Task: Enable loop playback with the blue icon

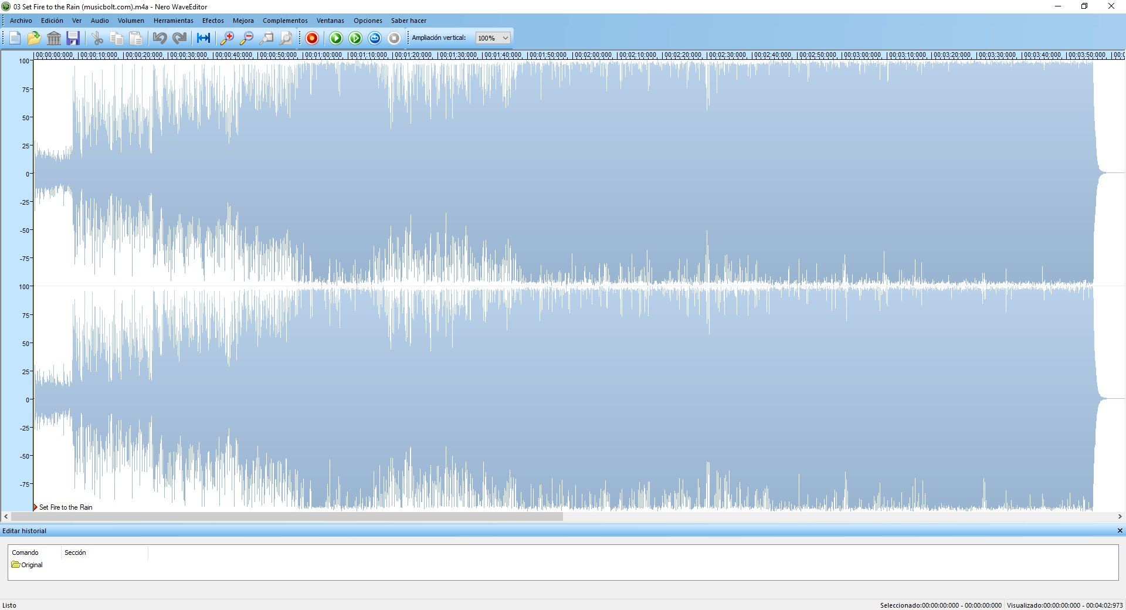Action: click(375, 38)
